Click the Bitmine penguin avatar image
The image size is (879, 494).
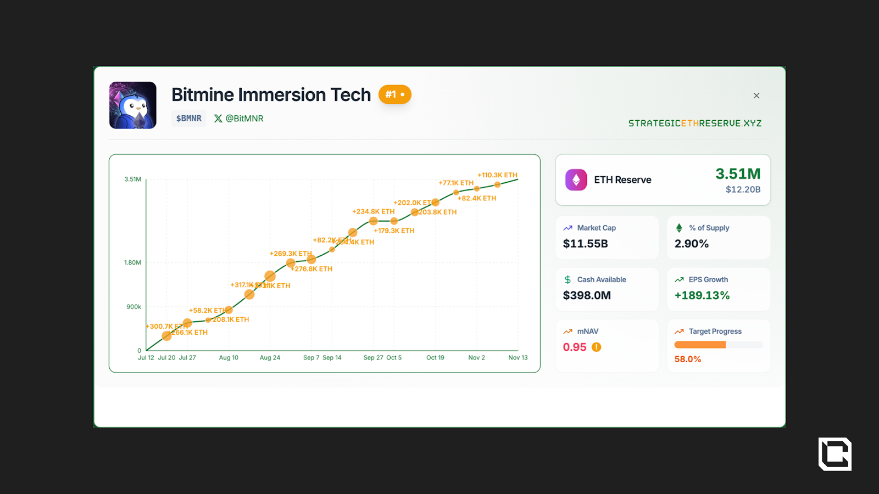(133, 105)
